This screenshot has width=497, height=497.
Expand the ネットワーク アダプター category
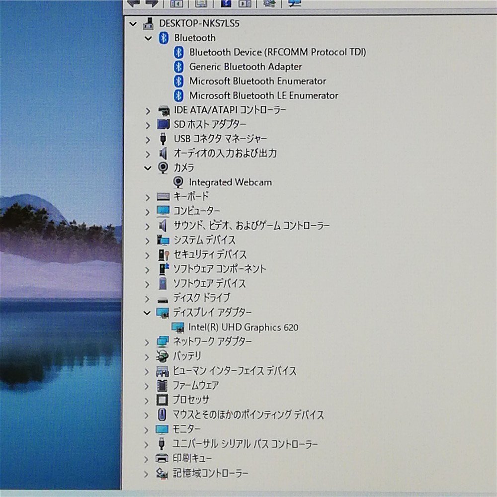tap(147, 342)
